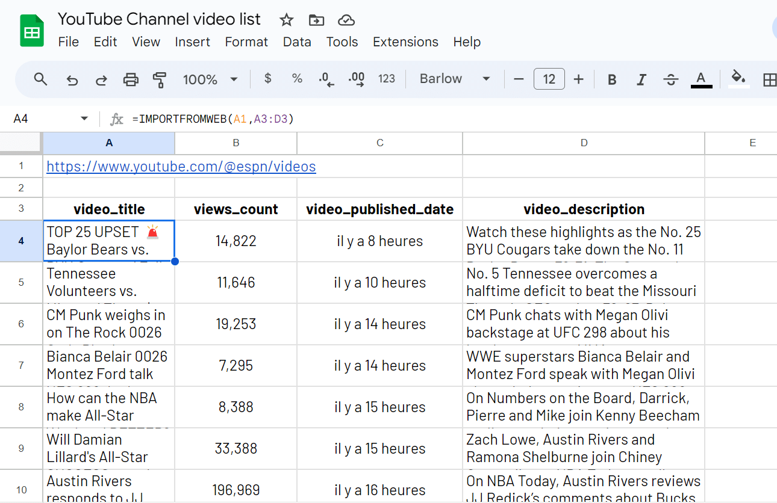
Task: Open the 100% zoom dropdown
Action: [210, 79]
